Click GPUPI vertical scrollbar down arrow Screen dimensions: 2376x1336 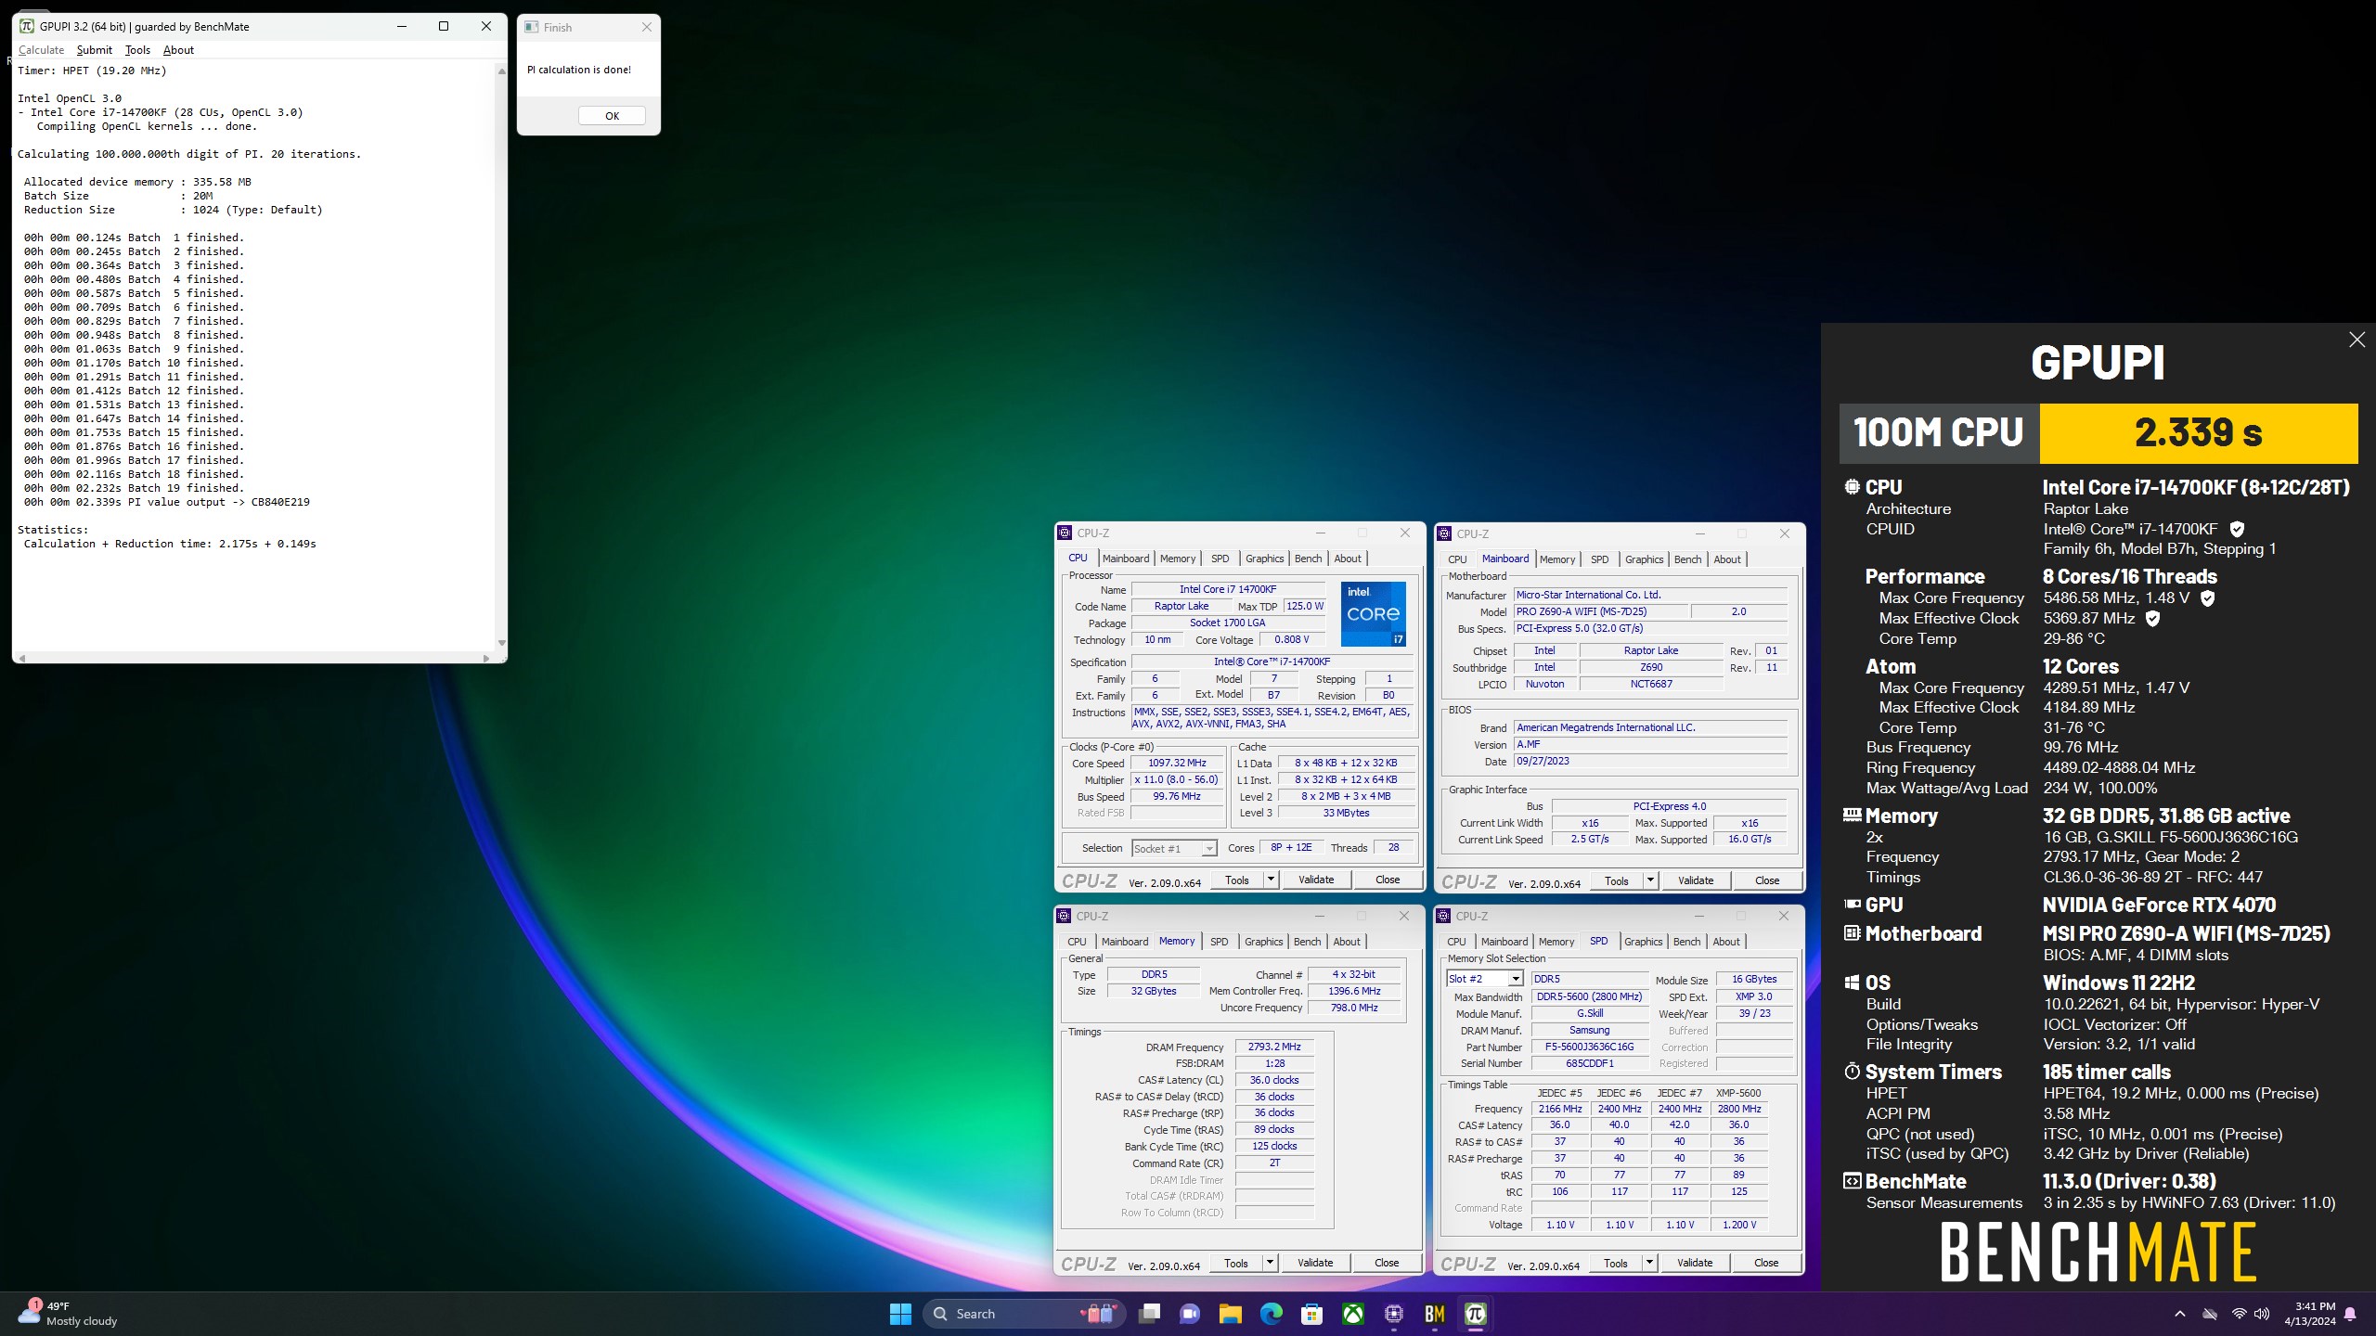pos(502,643)
